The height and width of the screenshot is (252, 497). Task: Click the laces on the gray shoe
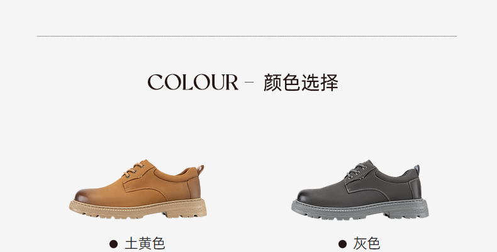coord(355,170)
